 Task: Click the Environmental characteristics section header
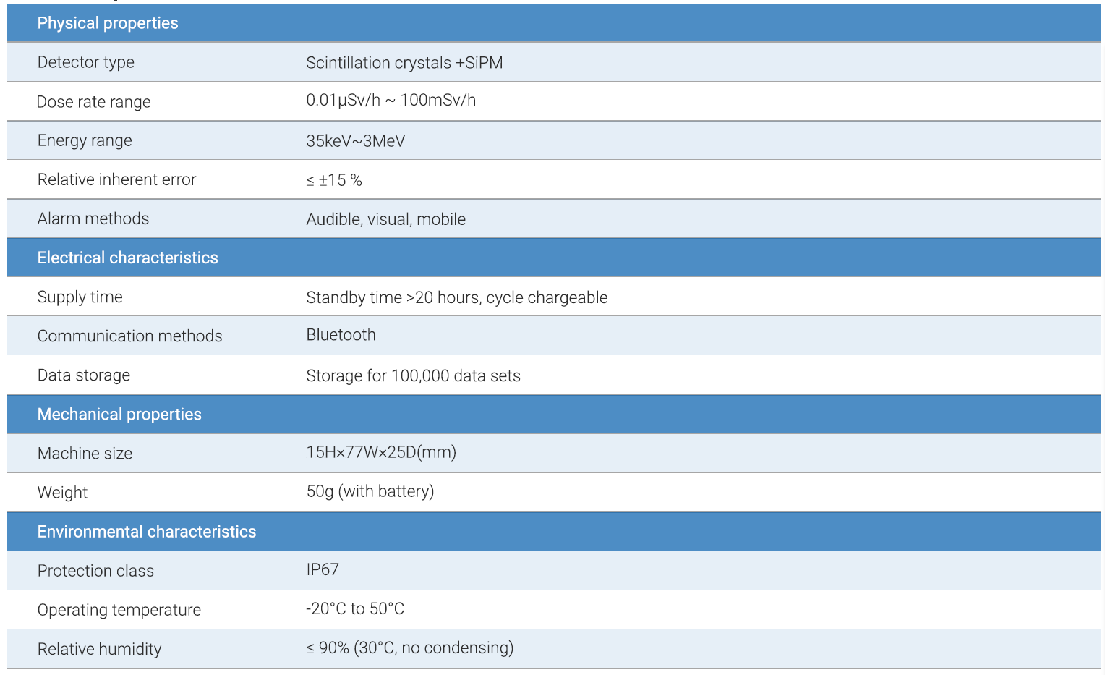(x=146, y=532)
